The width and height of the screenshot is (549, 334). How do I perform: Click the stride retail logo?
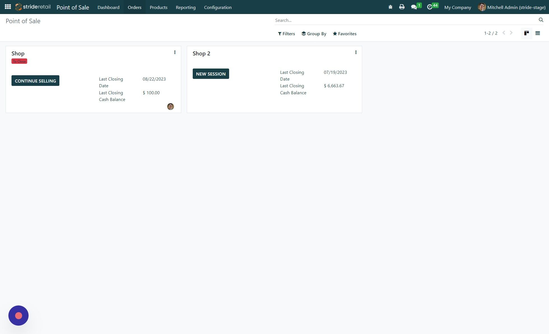point(32,7)
